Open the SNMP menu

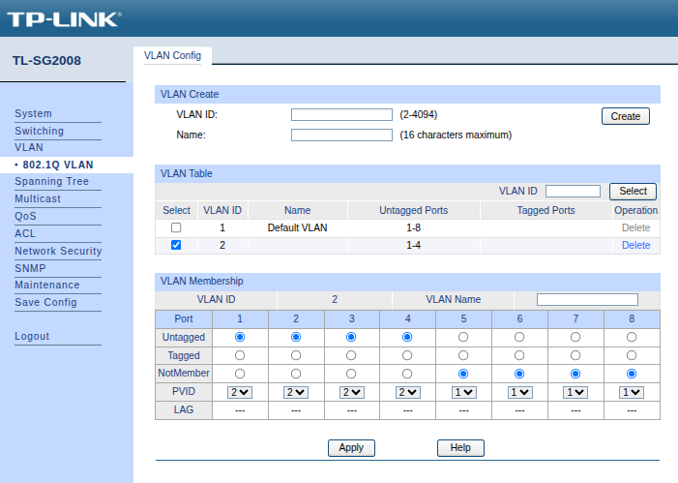tap(30, 268)
